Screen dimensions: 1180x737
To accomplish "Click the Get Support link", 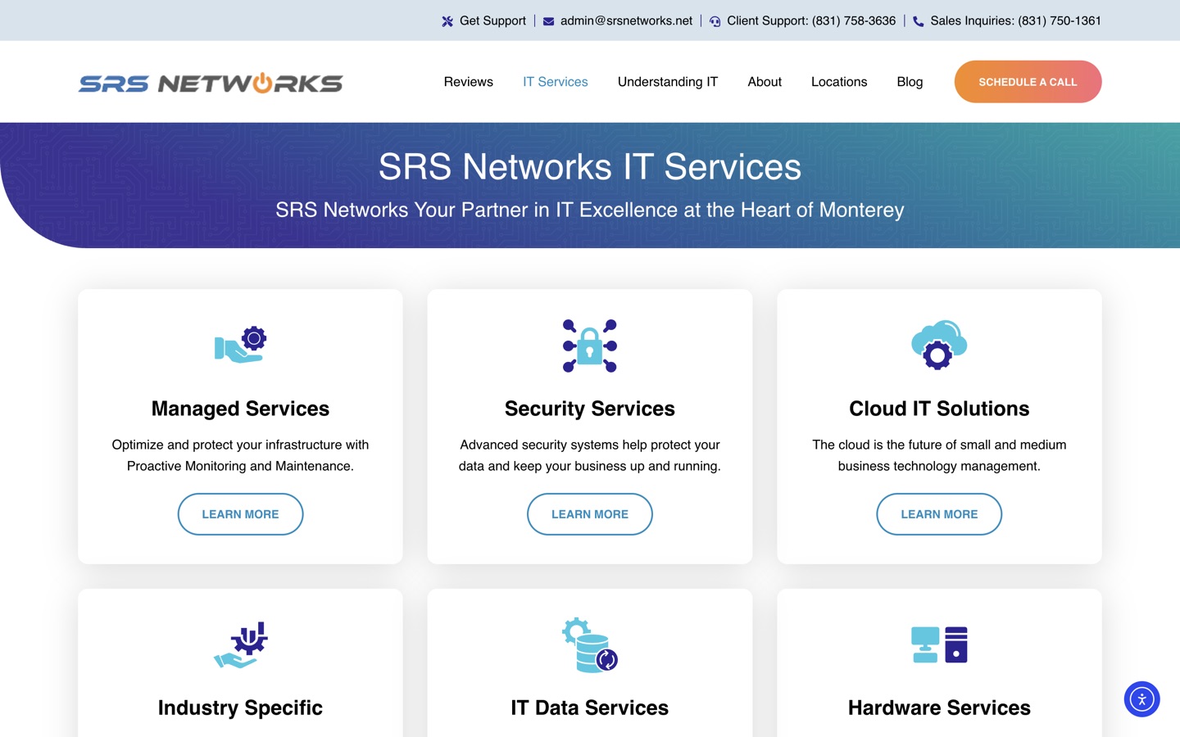I will pos(492,21).
